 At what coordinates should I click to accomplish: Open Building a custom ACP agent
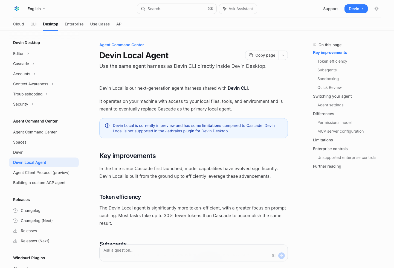coord(39,183)
